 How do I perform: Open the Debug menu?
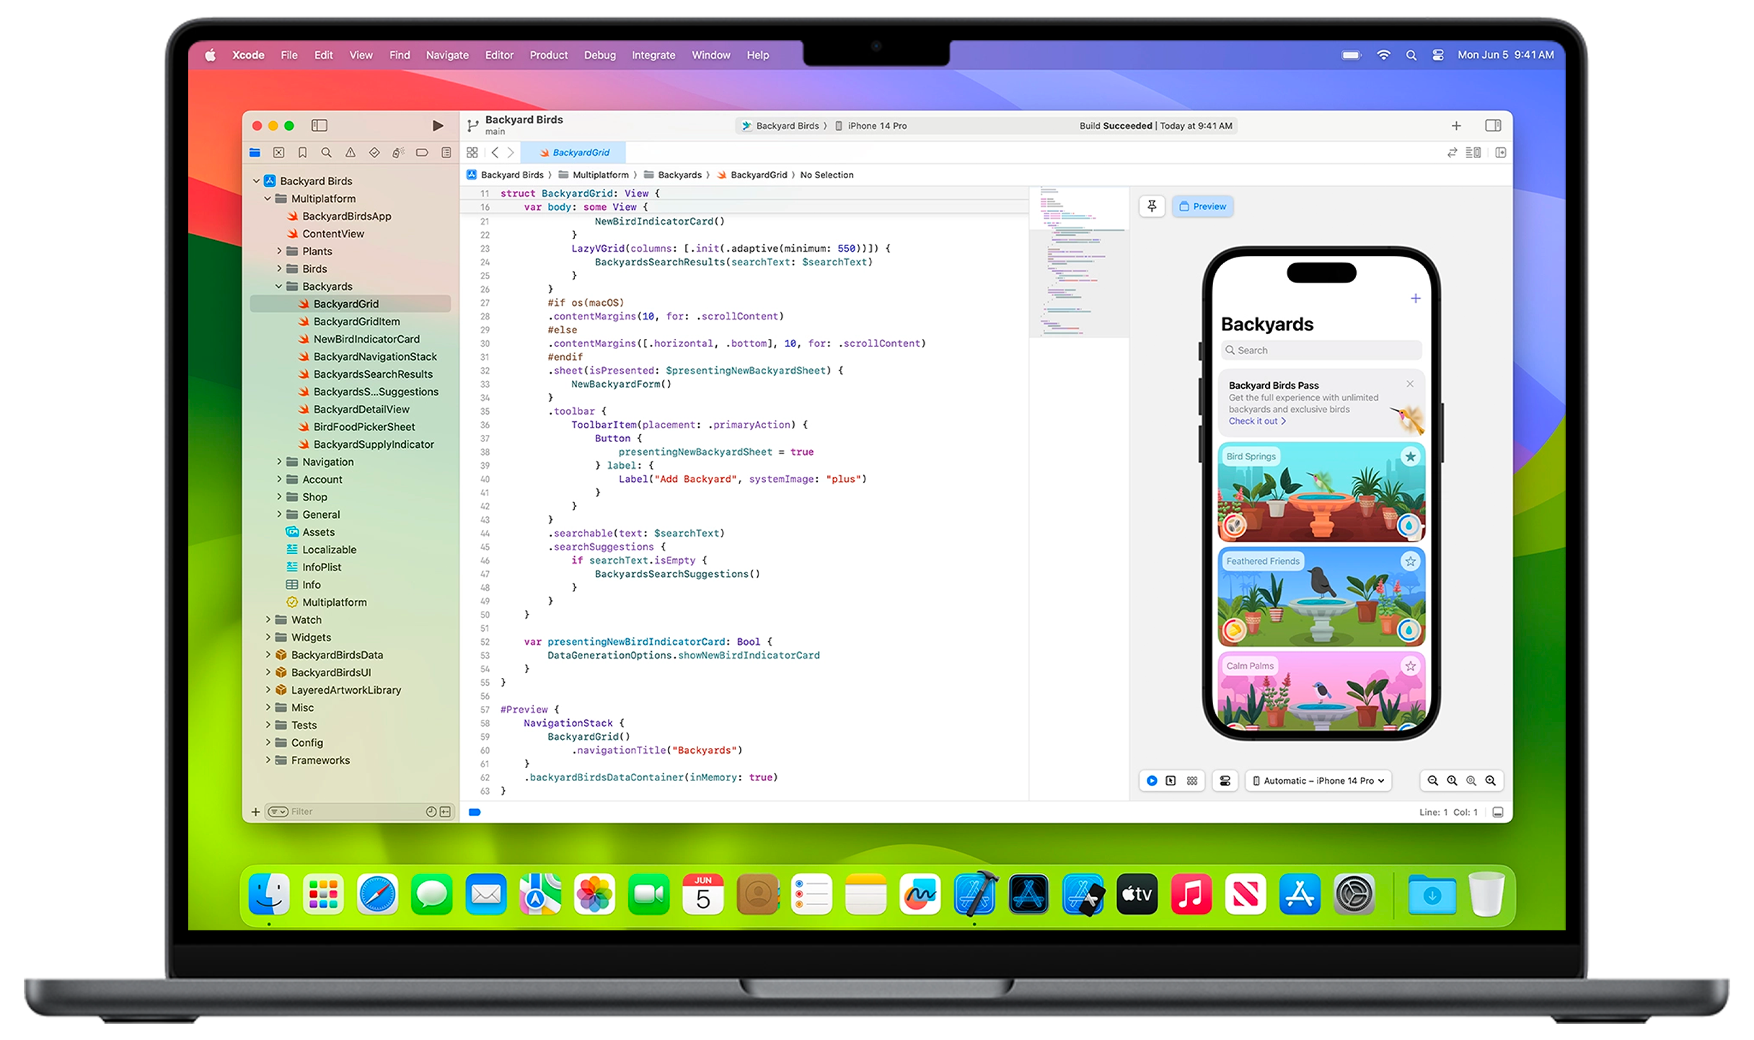point(599,55)
